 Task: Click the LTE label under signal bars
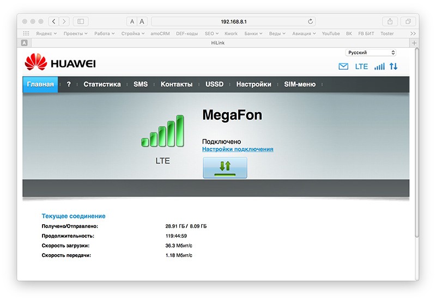[162, 161]
